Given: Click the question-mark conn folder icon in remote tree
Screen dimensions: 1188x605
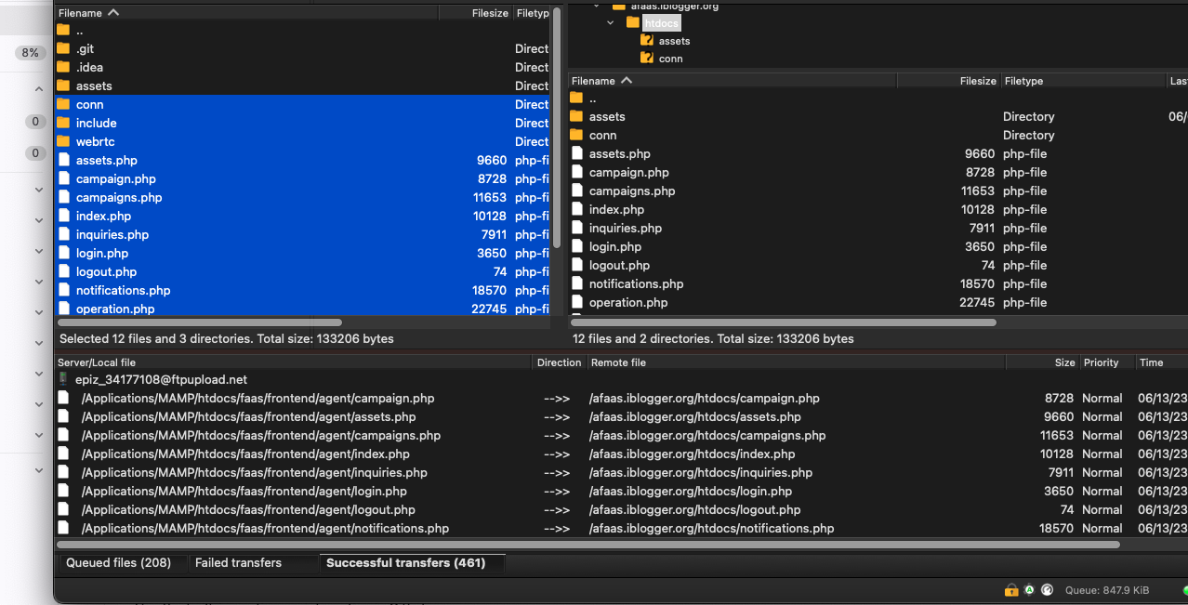Looking at the screenshot, I should pos(647,59).
